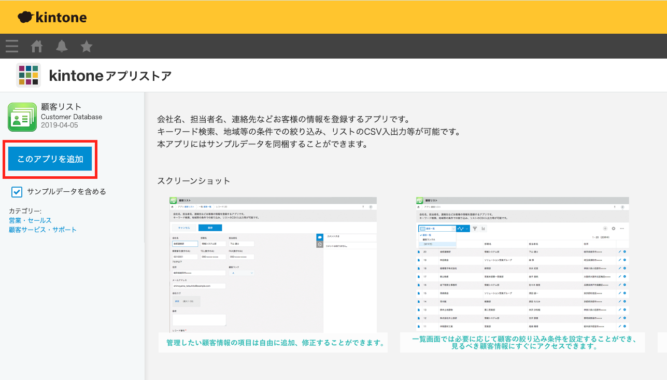
Task: Click the Customer Database subtitle text
Action: coord(72,117)
